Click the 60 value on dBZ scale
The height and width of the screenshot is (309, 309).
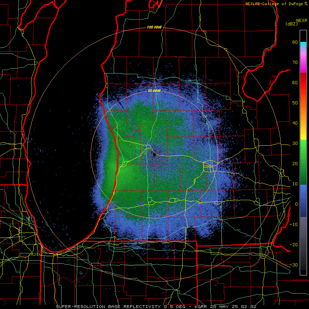pyautogui.click(x=295, y=82)
